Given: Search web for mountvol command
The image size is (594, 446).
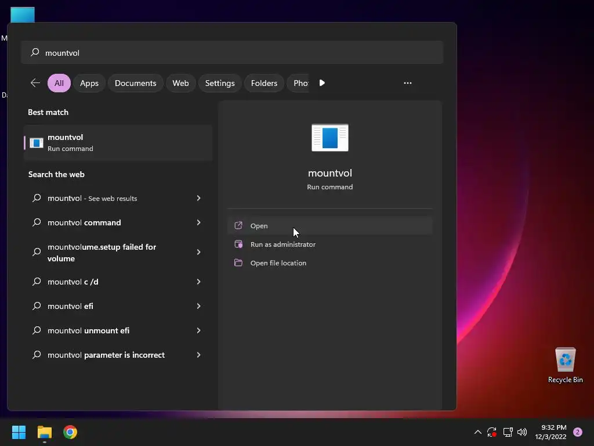Looking at the screenshot, I should [x=118, y=222].
